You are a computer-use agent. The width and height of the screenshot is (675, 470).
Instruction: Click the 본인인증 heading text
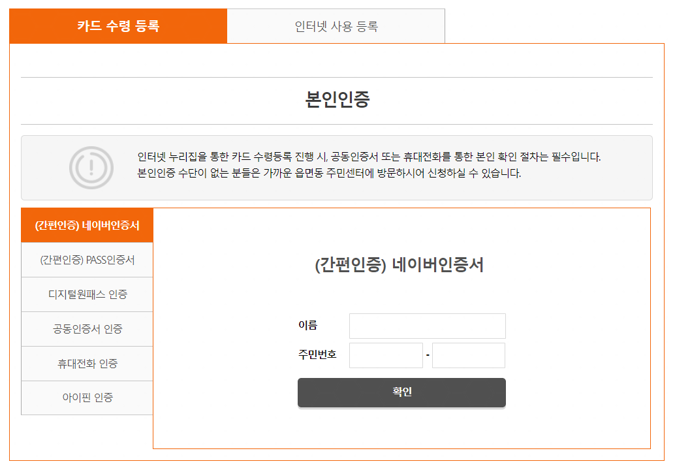coord(337,99)
